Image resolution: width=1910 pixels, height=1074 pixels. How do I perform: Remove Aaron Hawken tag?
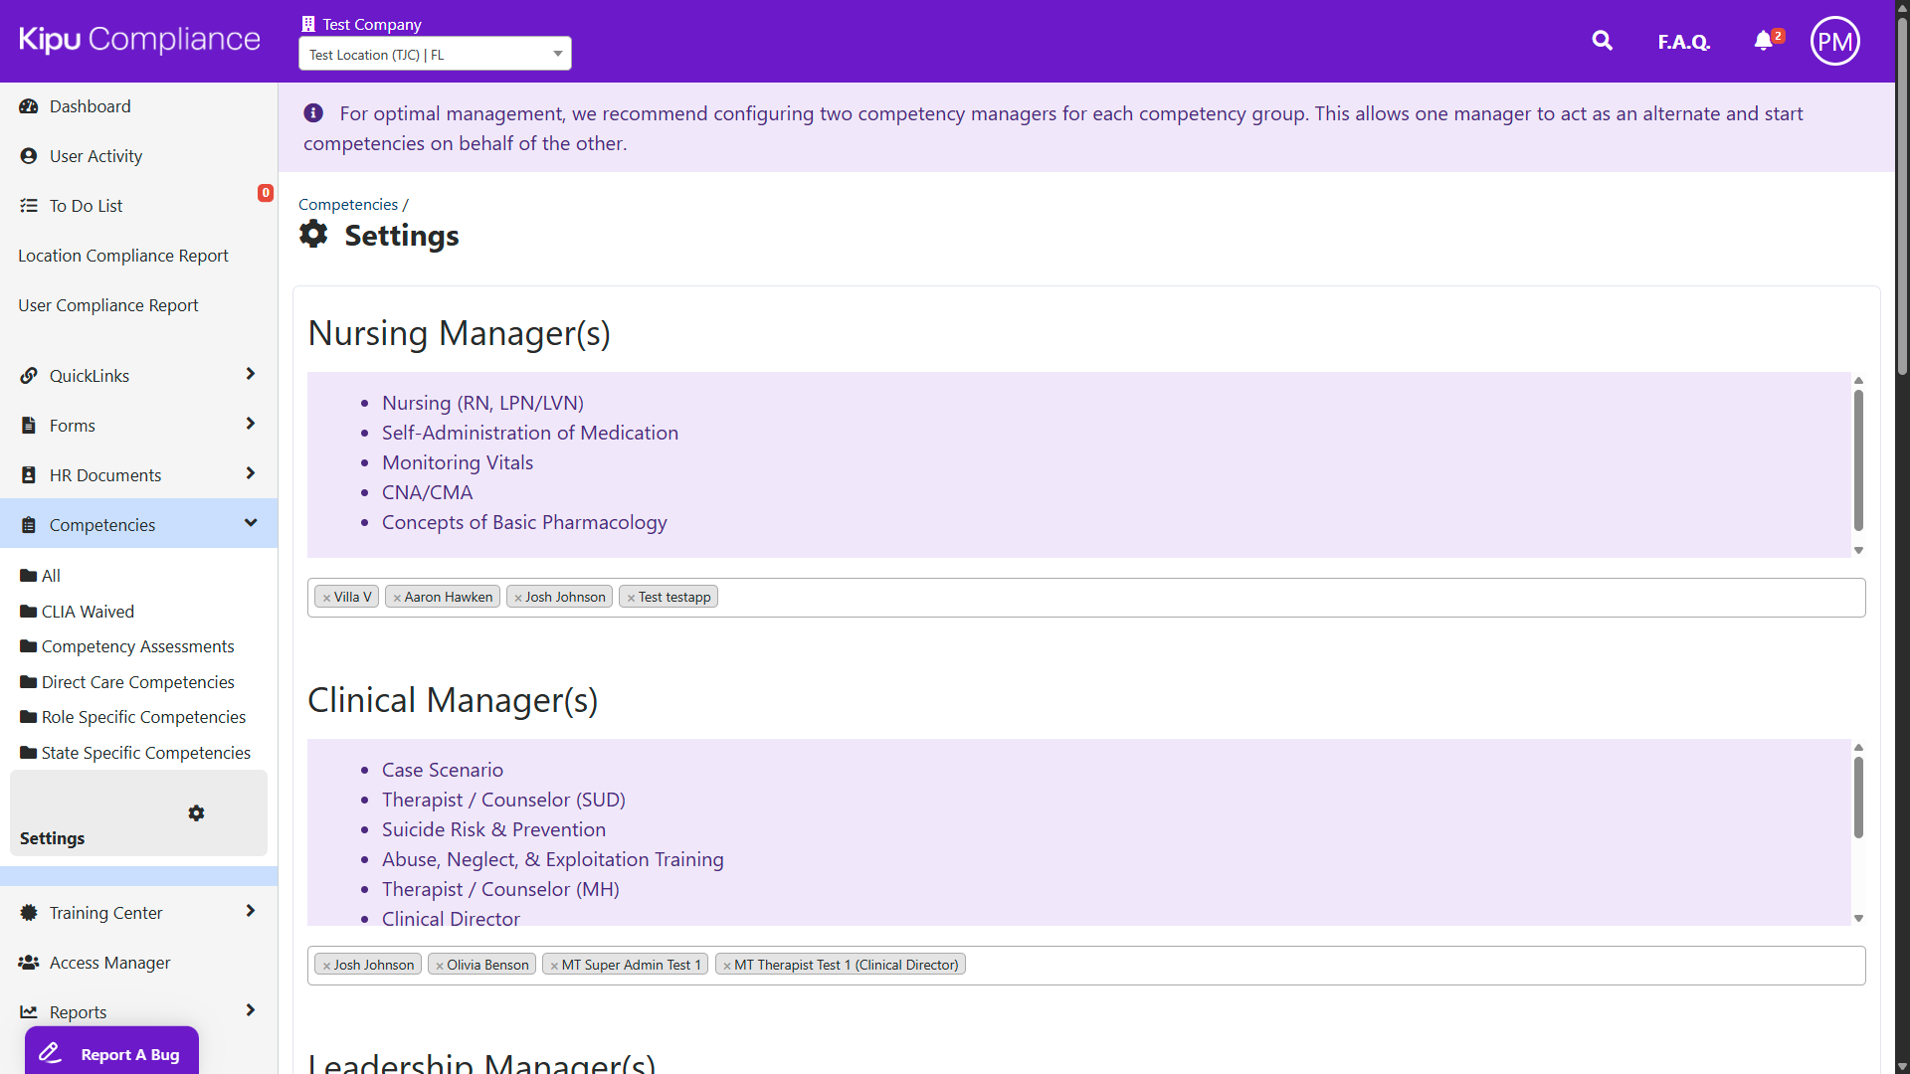[x=397, y=598]
